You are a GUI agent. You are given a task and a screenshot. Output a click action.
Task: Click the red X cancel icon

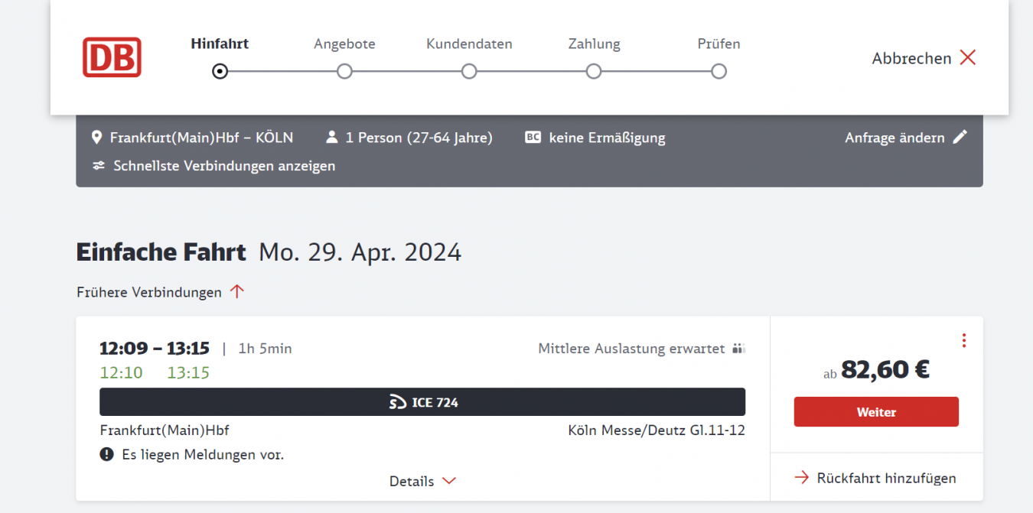coord(968,58)
